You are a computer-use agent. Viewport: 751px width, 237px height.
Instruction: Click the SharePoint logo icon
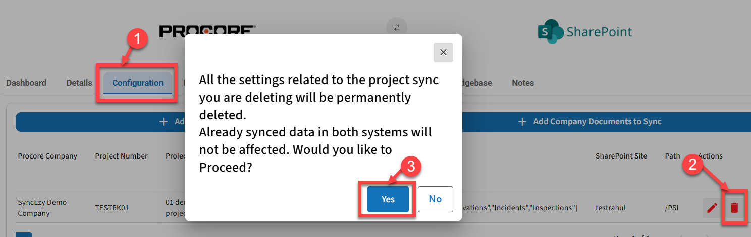550,32
